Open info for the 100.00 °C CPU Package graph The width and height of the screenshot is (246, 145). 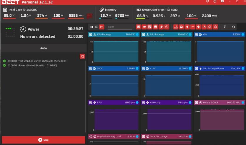click(190, 34)
